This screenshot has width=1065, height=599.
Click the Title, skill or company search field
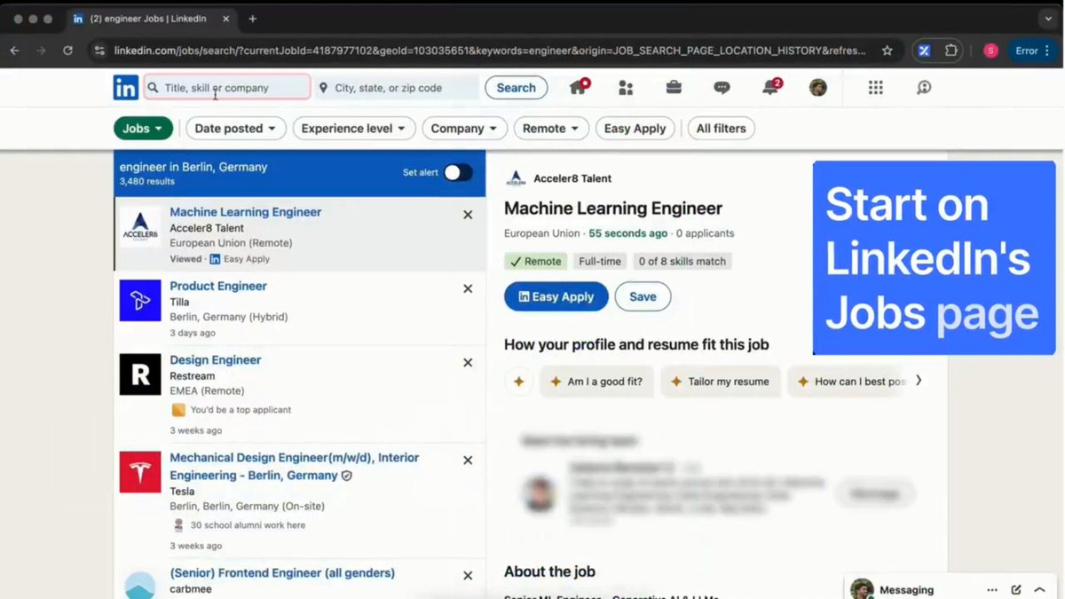[x=227, y=88]
